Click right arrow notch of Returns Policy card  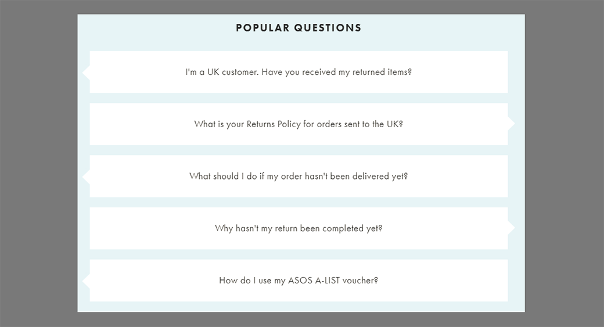[x=511, y=124]
